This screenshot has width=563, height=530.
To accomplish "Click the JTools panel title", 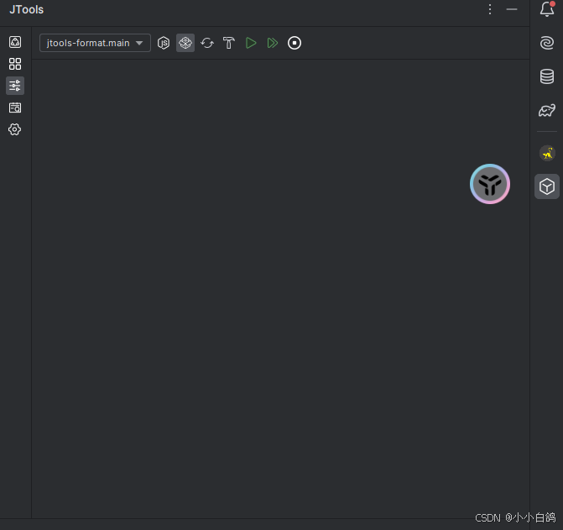I will coord(27,10).
